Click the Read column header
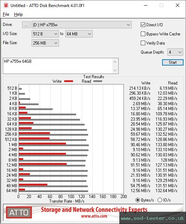This screenshot has height=224, width=186. 173,83
